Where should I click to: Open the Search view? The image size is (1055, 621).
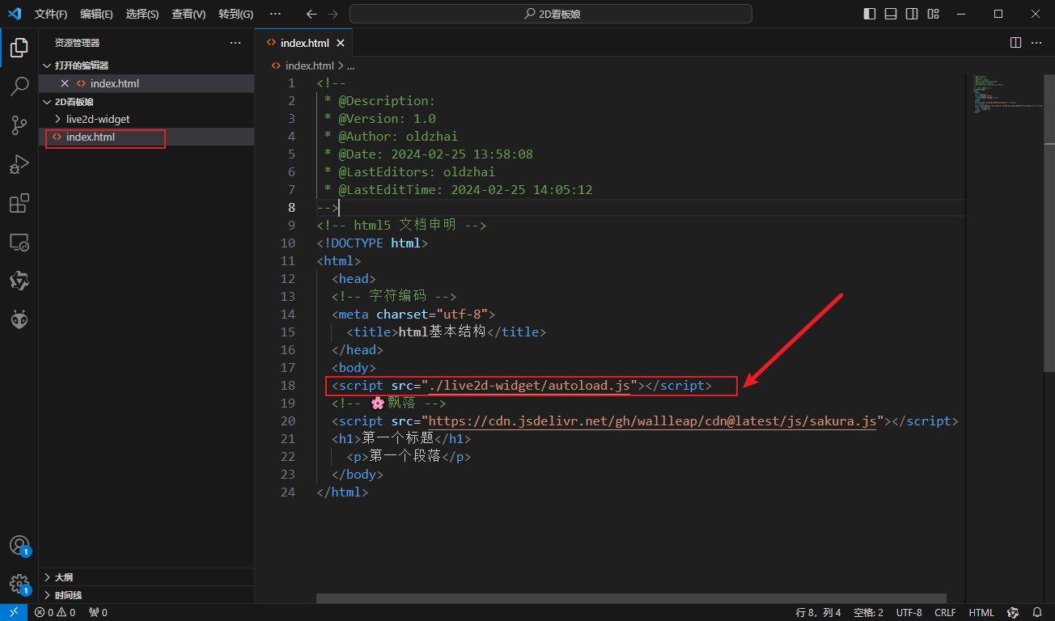pyautogui.click(x=19, y=86)
